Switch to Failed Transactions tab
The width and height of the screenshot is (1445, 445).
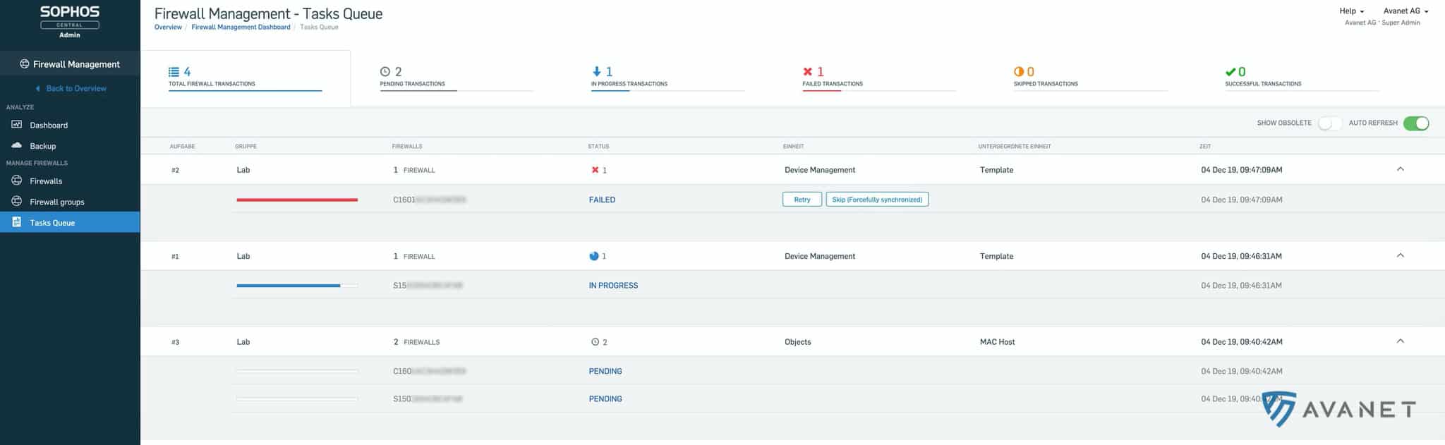tap(833, 76)
